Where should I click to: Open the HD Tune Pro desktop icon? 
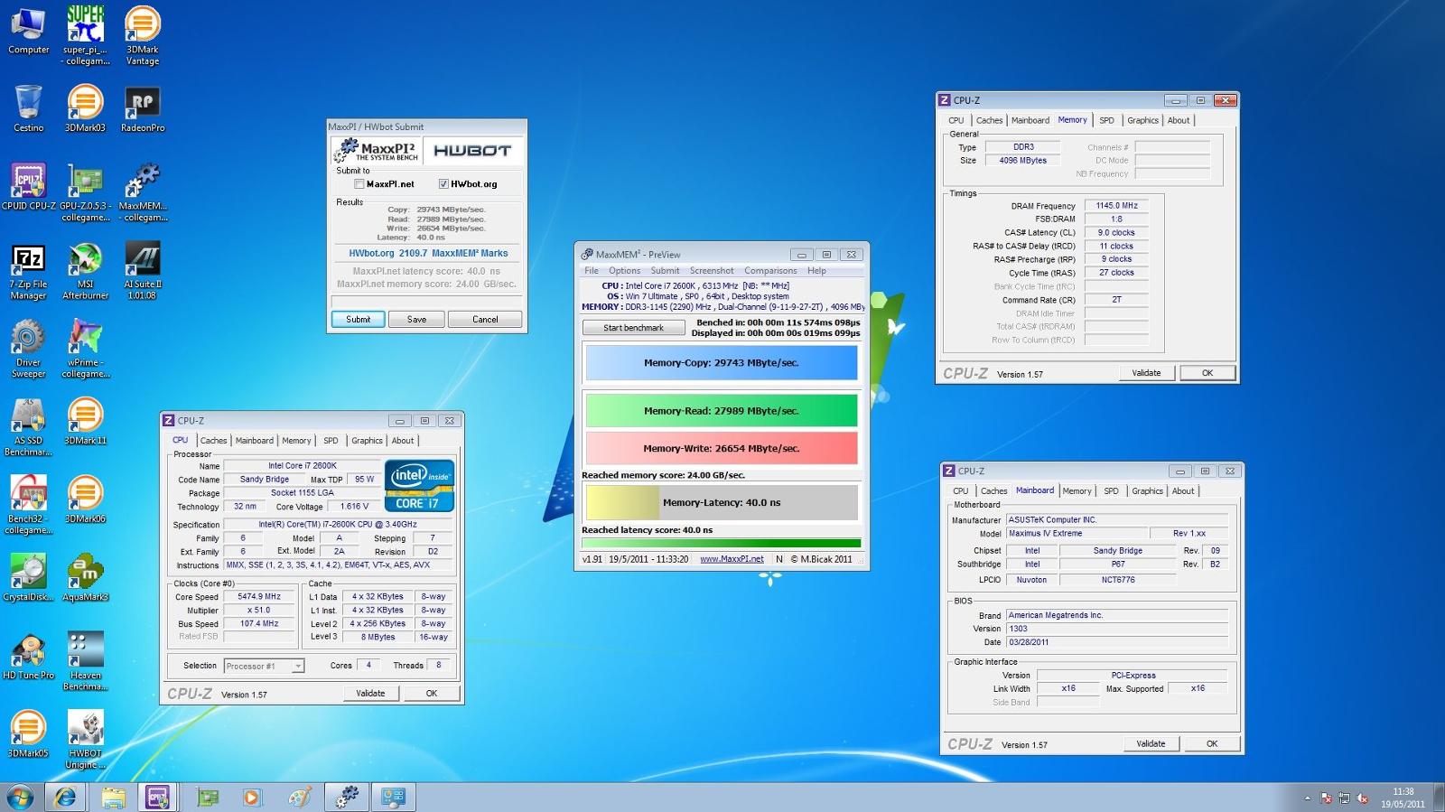click(x=28, y=657)
